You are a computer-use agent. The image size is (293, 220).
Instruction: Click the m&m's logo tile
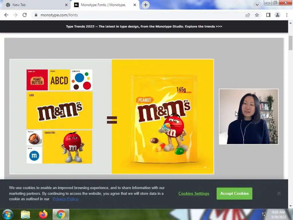point(60,110)
